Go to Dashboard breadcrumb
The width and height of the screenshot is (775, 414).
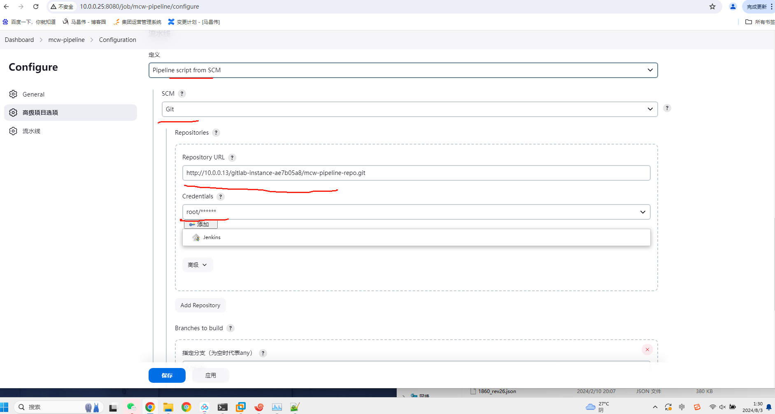coord(19,40)
